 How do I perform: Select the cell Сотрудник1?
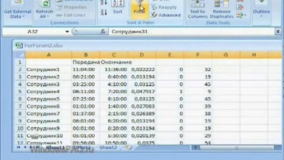coord(49,69)
